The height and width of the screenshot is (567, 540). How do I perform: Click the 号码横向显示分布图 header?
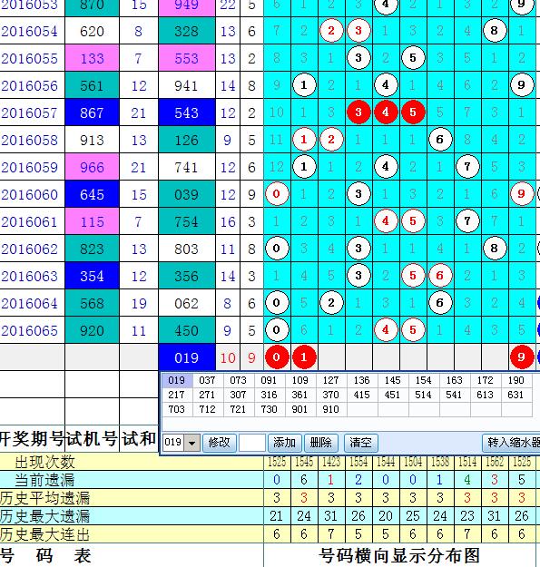pyautogui.click(x=399, y=556)
